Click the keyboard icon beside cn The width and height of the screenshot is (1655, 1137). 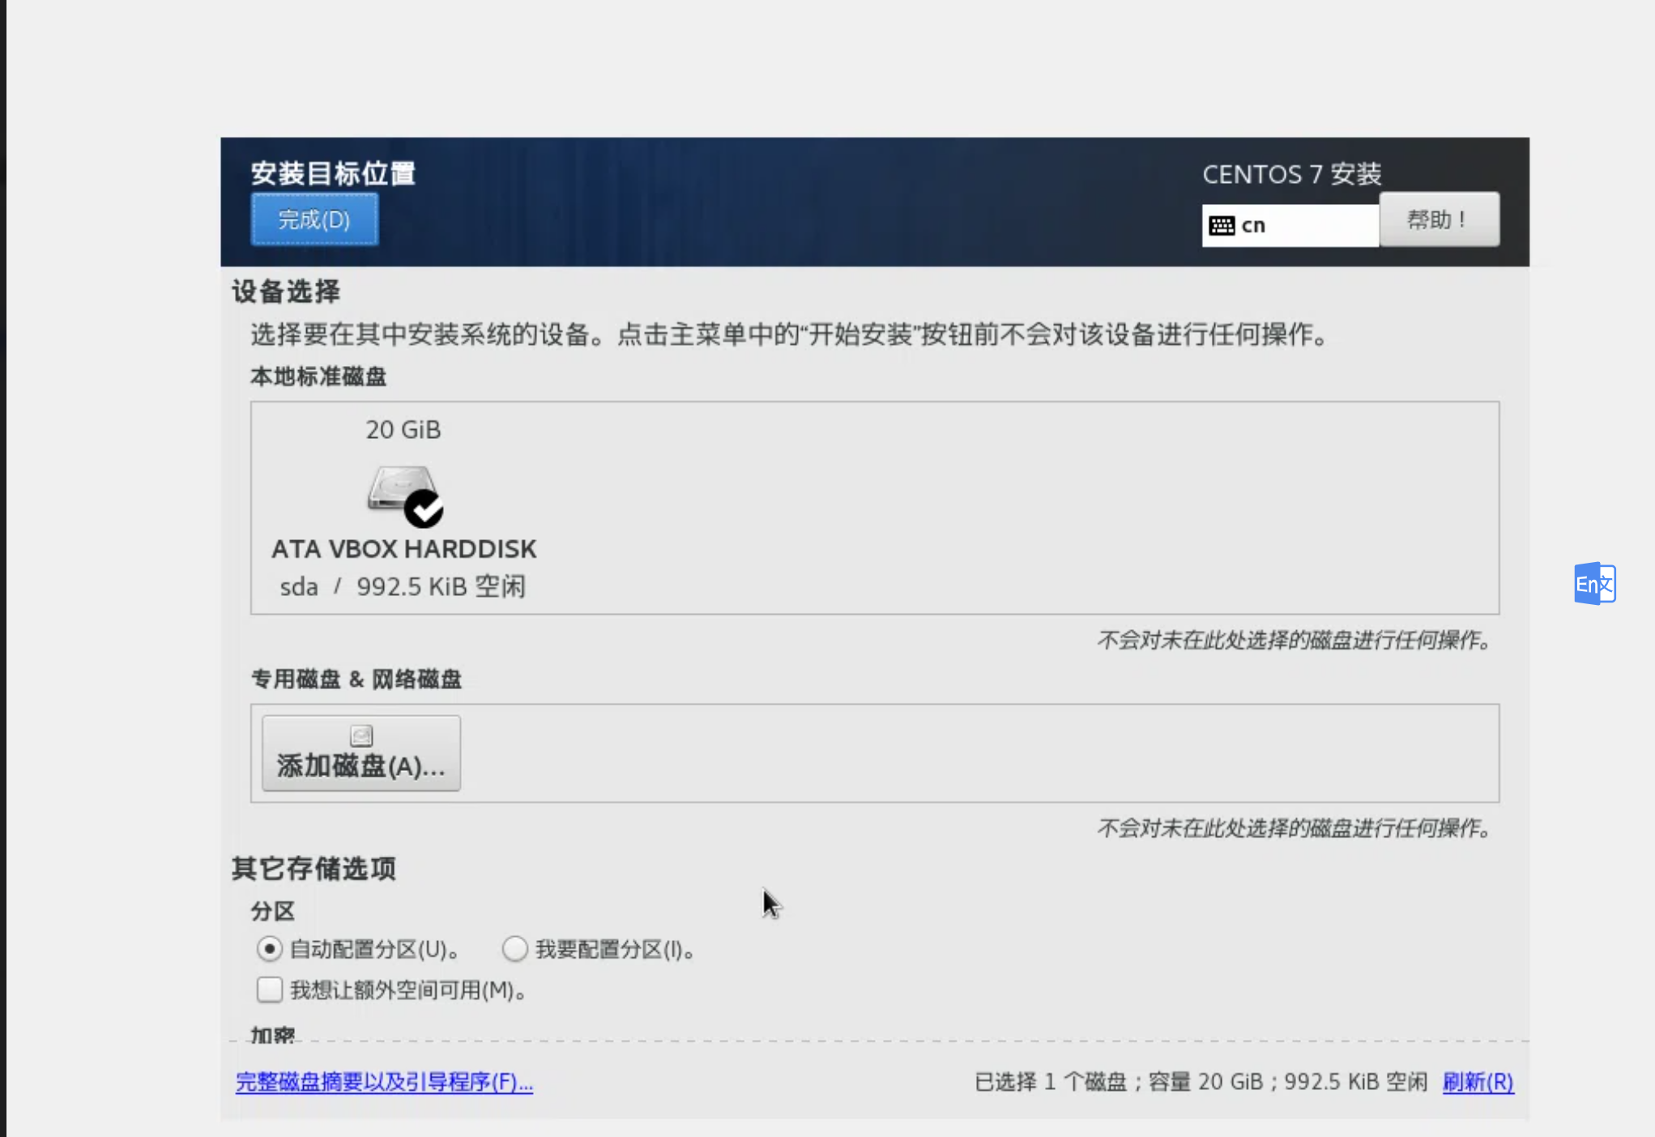point(1222,225)
